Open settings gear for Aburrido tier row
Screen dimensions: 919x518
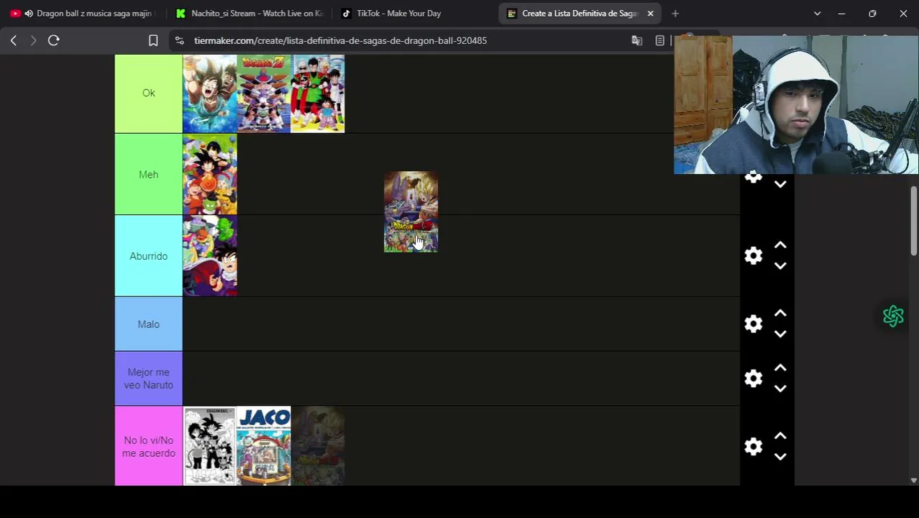pos(753,256)
